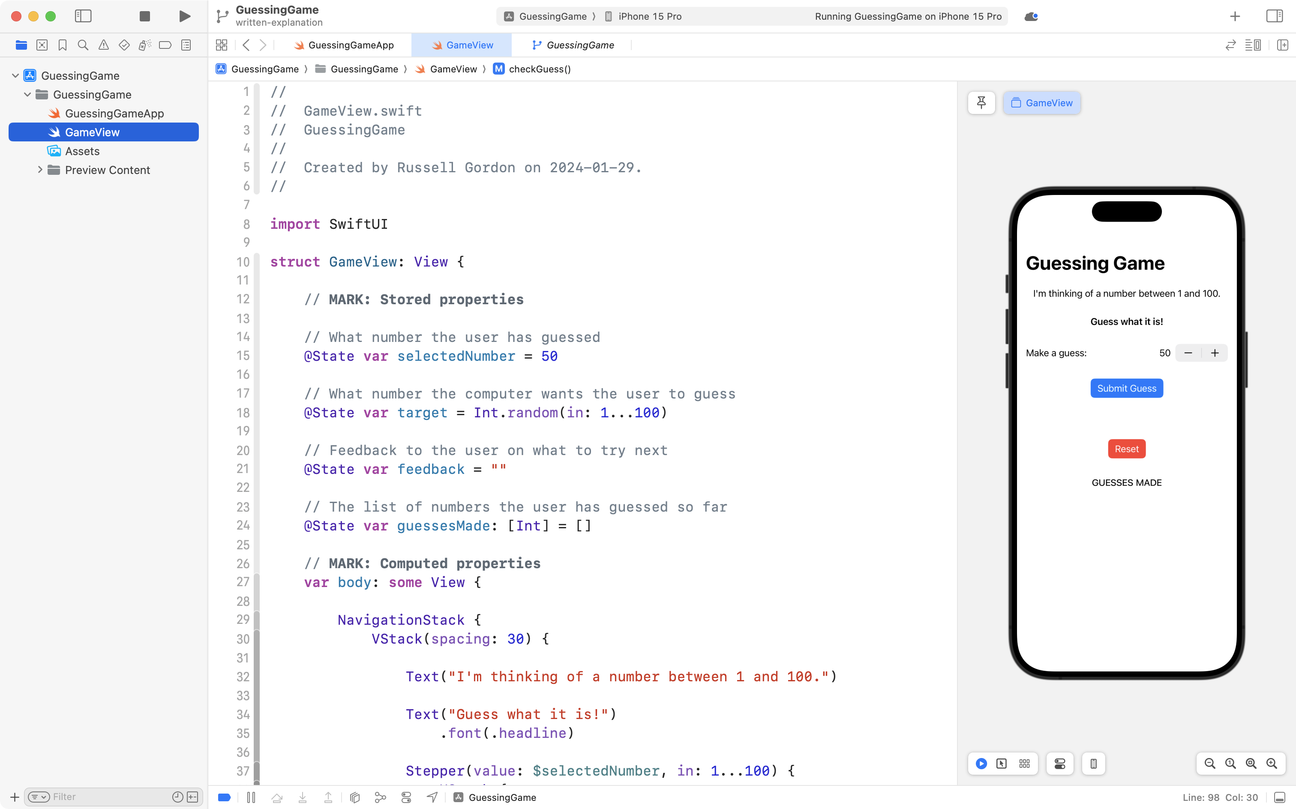Enable live preview play mode
The image size is (1296, 809).
click(x=981, y=764)
